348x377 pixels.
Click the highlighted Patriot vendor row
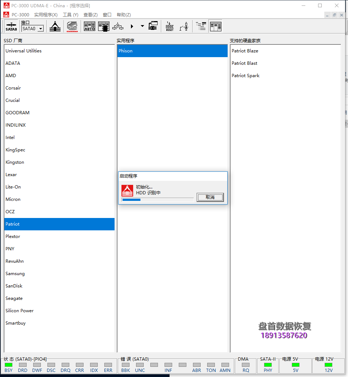click(x=59, y=224)
